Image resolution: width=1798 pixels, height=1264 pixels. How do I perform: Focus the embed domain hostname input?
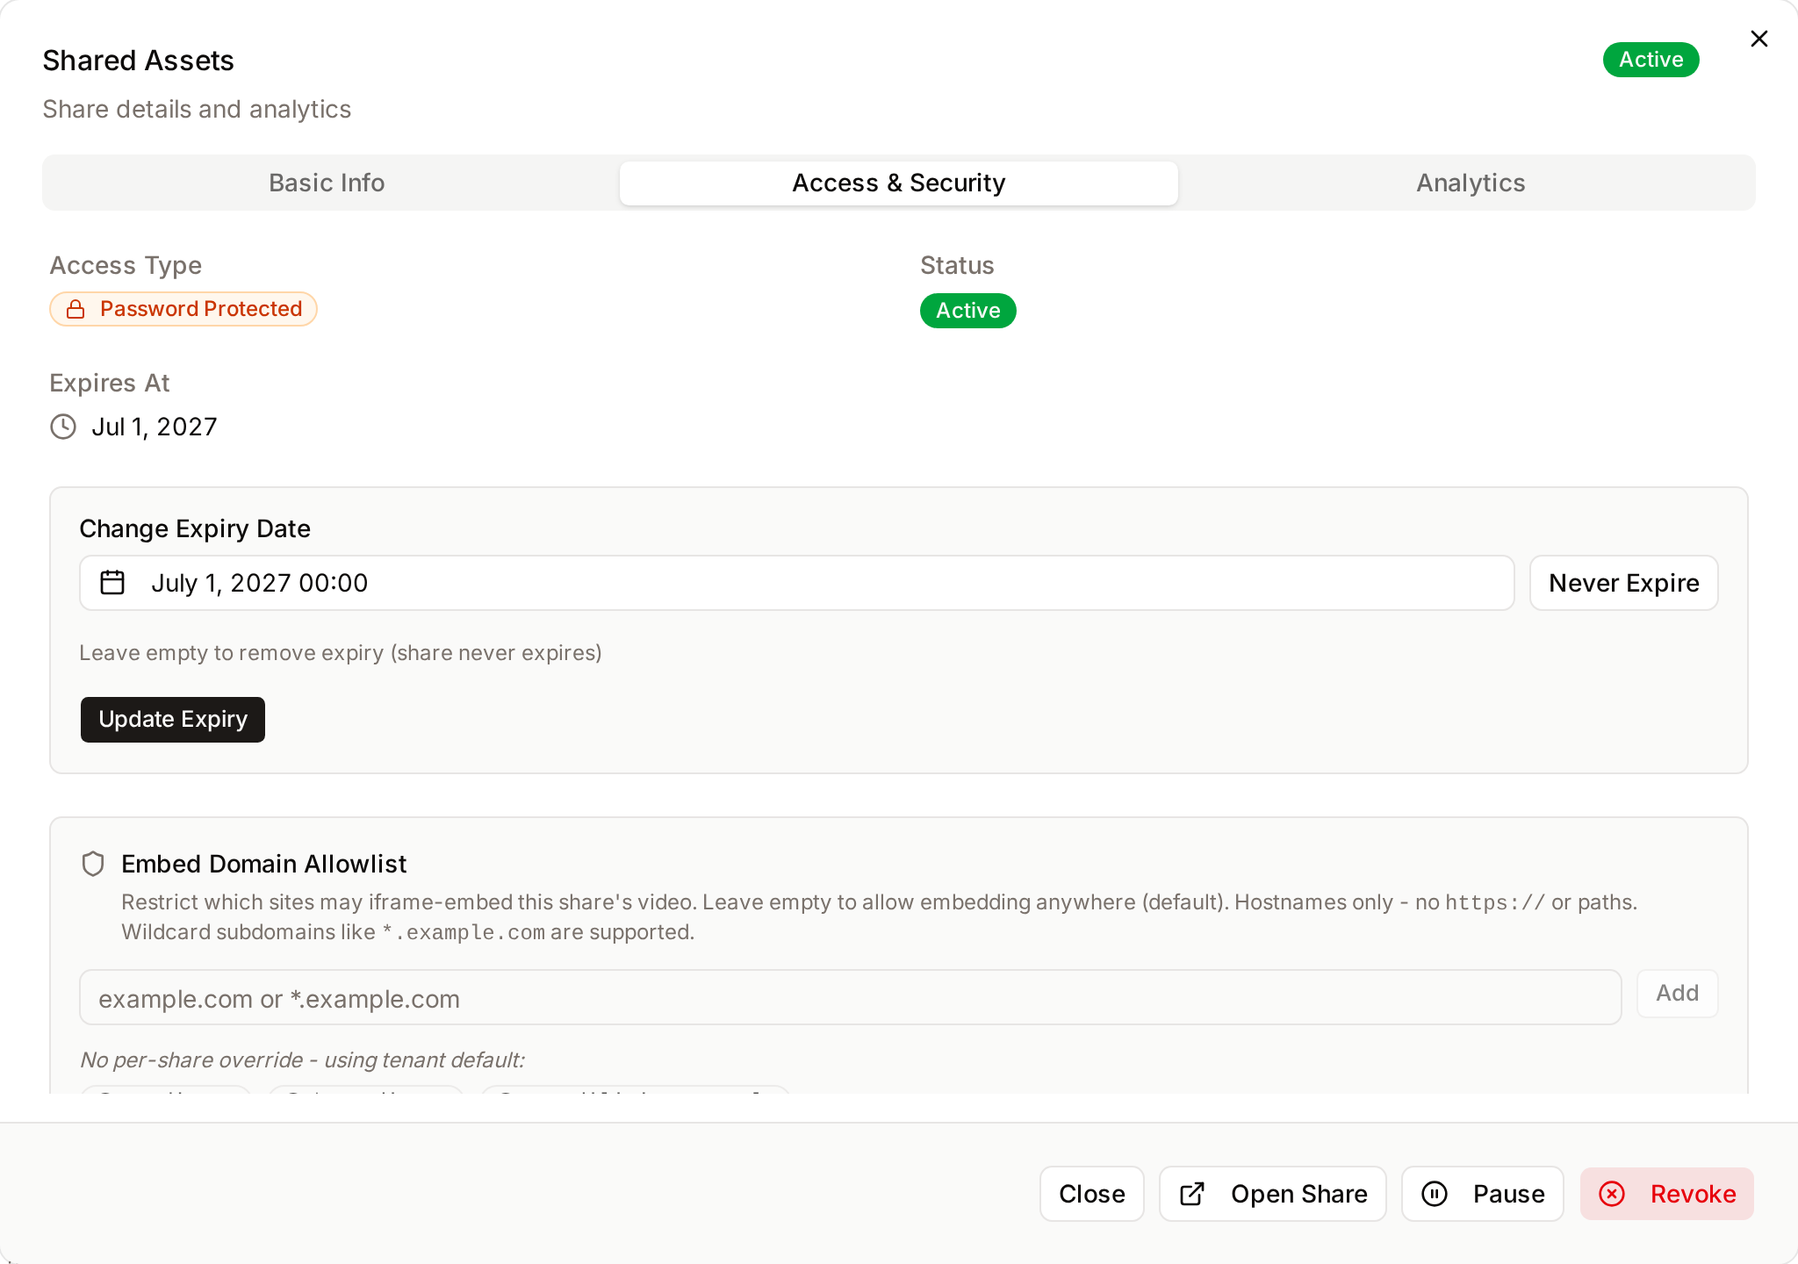click(850, 997)
